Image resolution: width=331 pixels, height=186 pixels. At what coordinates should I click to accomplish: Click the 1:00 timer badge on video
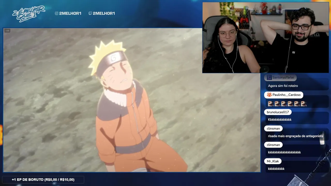pos(7,31)
